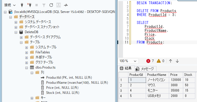Click the ProductName column header in results

pyautogui.click(x=157, y=75)
